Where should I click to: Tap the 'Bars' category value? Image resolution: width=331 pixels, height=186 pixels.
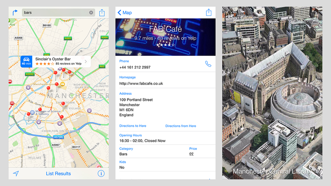[x=123, y=154]
